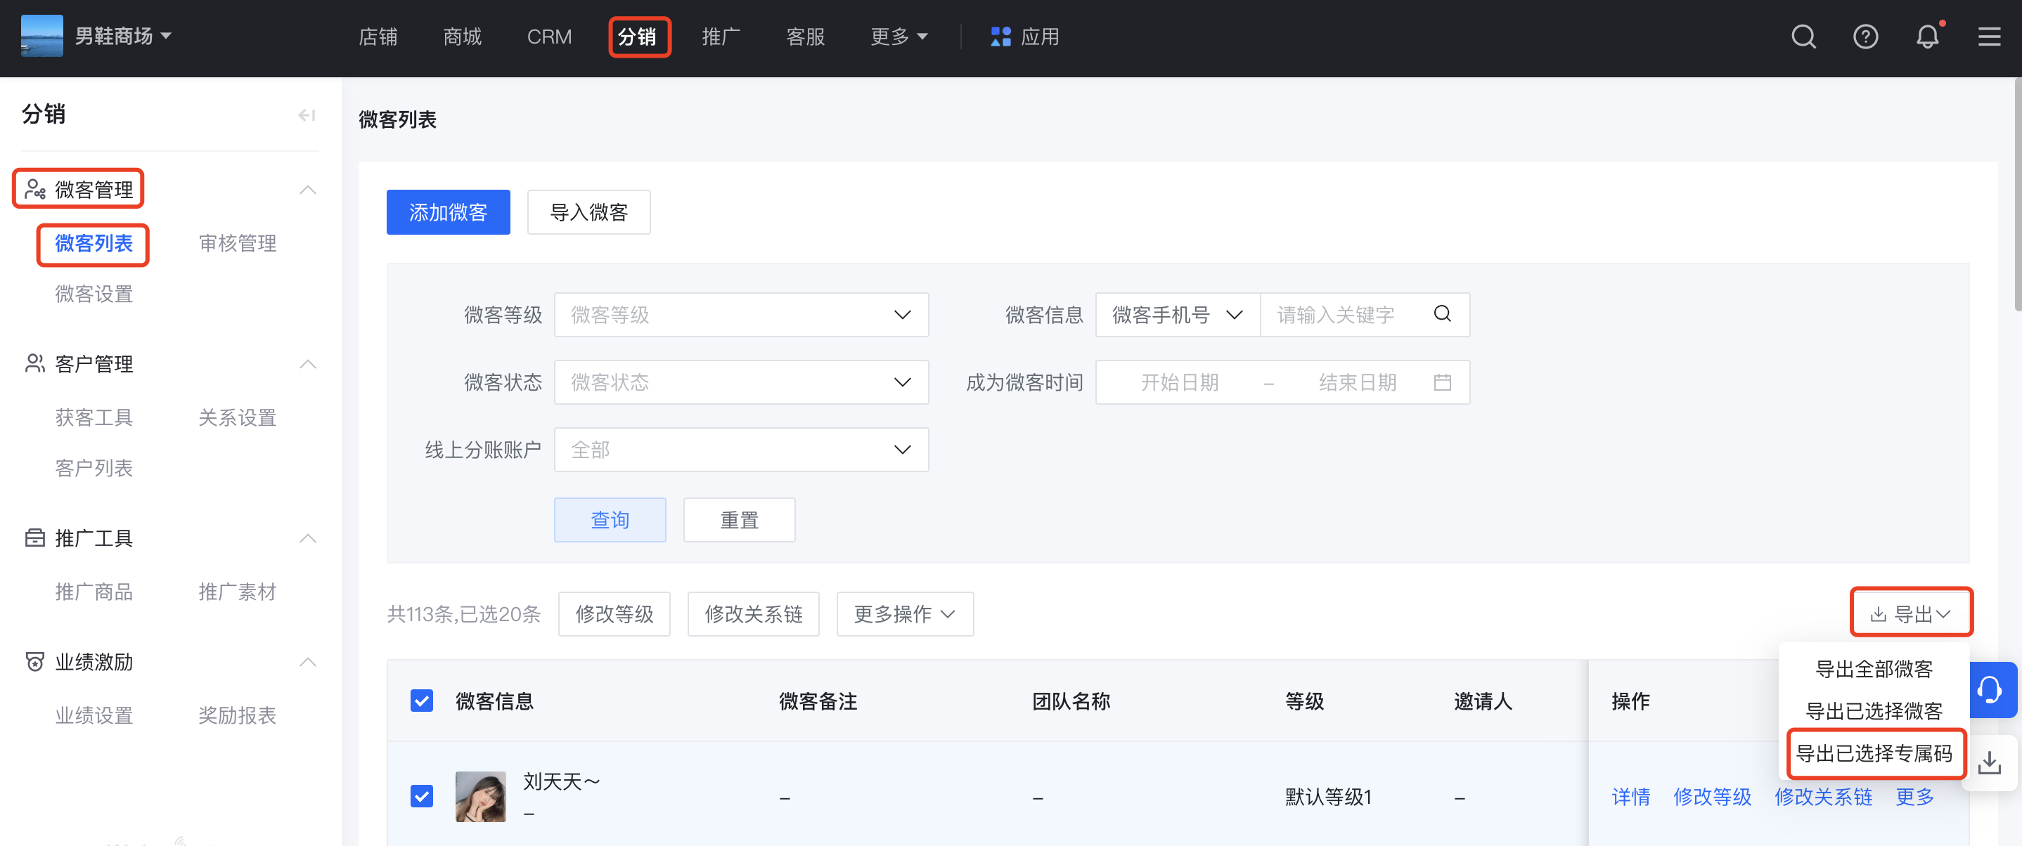The image size is (2022, 846).
Task: Open 微客设置 in the sidebar
Action: click(94, 294)
